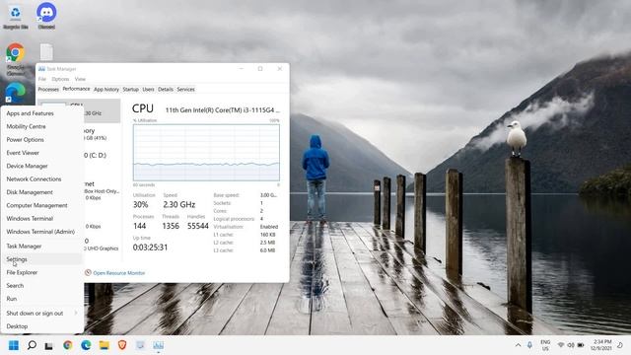Choose Task Manager in the menu
Viewport: 631px width, 355px height.
pyautogui.click(x=41, y=246)
